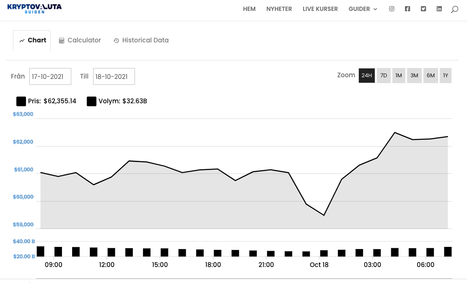Open the Instagram icon in the header

[392, 8]
